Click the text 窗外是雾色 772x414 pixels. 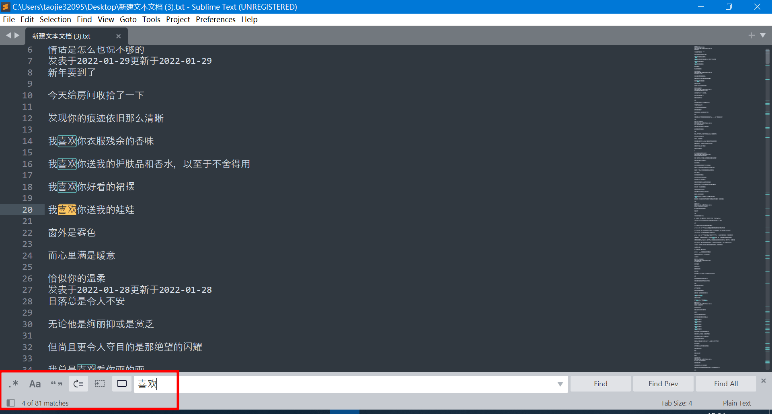pyautogui.click(x=72, y=232)
